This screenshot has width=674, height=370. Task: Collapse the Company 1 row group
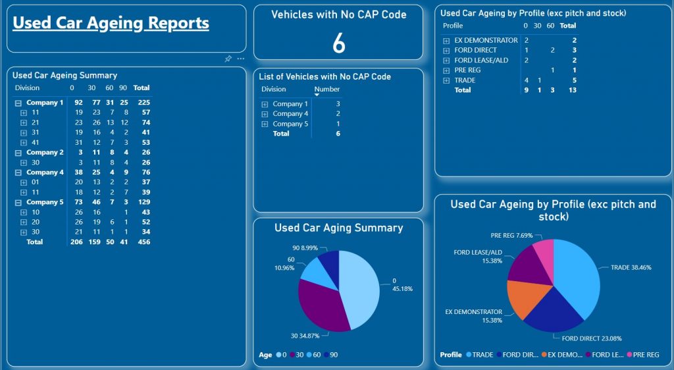coord(18,103)
